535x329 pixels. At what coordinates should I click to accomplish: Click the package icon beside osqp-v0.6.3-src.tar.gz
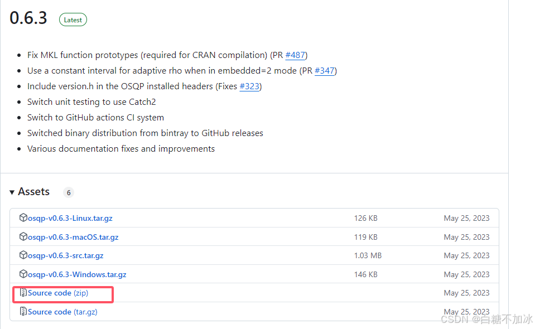[x=23, y=255]
